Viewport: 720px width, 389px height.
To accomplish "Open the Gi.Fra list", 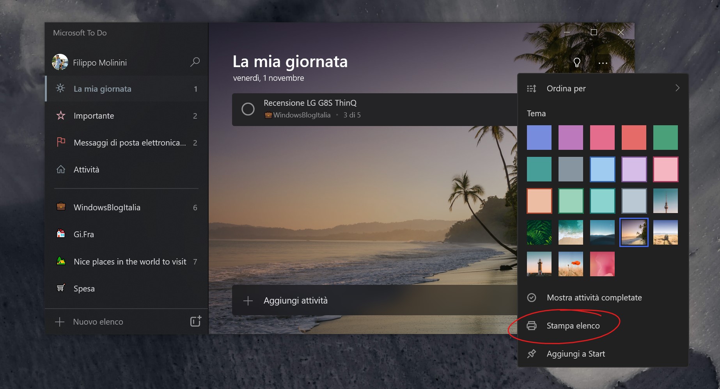I will click(127, 234).
